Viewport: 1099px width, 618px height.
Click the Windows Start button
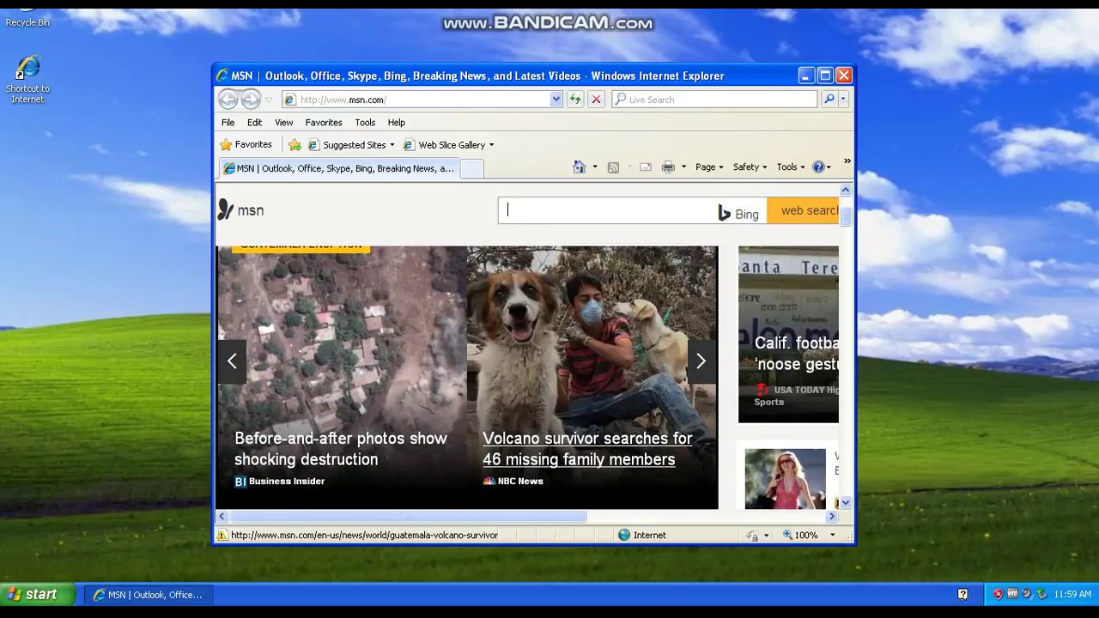(39, 594)
